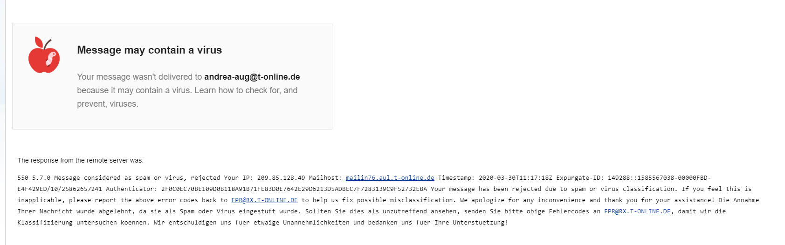Image resolution: width=785 pixels, height=245 pixels.
Task: Click the Authenticator hash string
Action: (x=294, y=189)
